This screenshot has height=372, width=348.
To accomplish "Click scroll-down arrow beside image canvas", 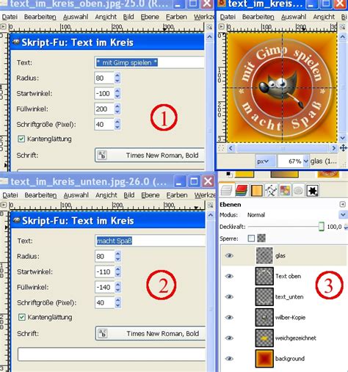I will tap(343, 138).
